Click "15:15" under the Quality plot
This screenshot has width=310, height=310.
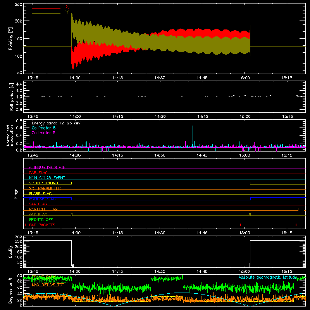coord(287,272)
